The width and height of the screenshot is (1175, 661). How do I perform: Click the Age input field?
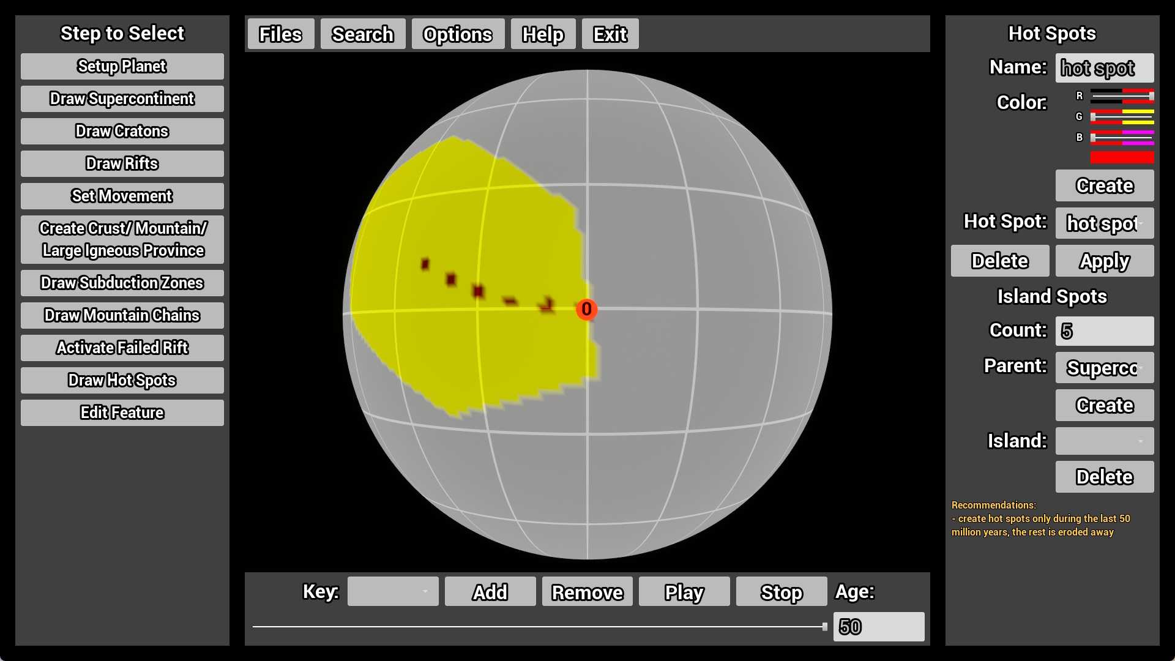pos(878,627)
